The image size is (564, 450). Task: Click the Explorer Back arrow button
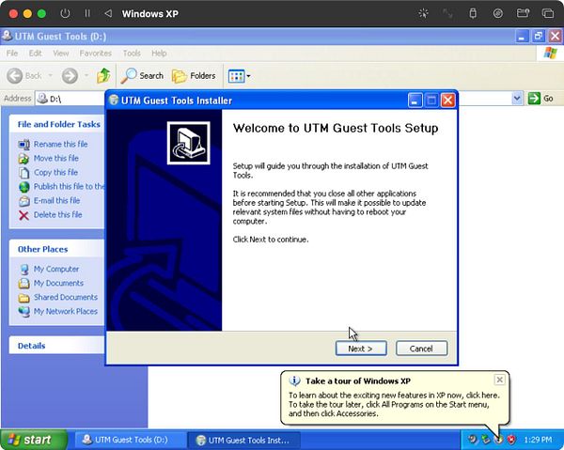coord(15,76)
